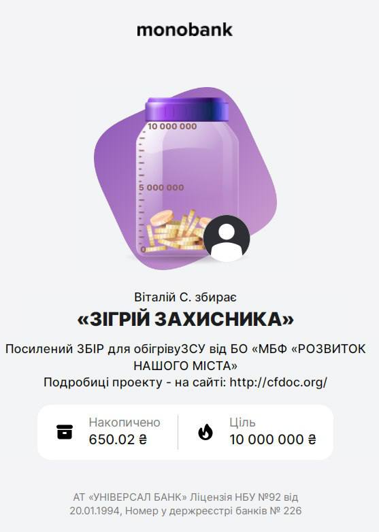This screenshot has height=532, width=379.
Task: Click the НАШОГО МІСТА» description line
Action: [185, 366]
